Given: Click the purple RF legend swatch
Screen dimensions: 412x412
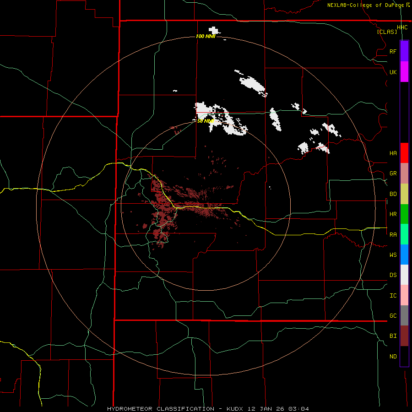Looking at the screenshot, I should (x=404, y=51).
